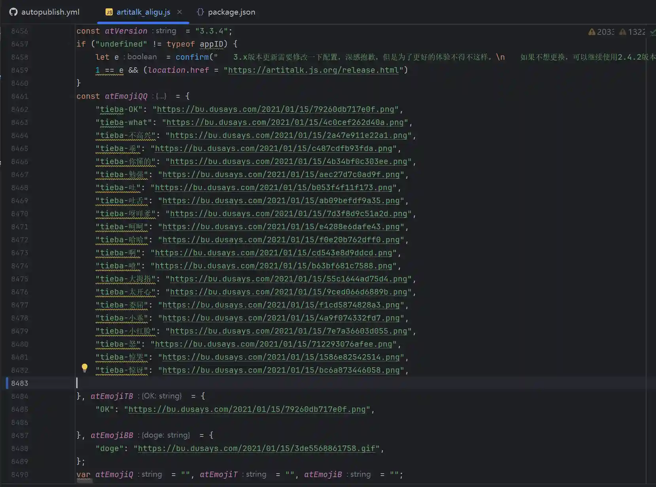The image size is (656, 487).
Task: Place the cursor on empty line 8486
Action: 237,422
